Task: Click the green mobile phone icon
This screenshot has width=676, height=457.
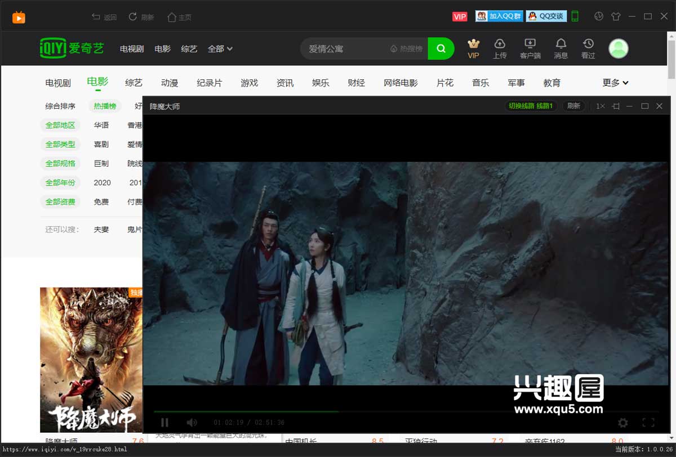Action: pyautogui.click(x=575, y=16)
